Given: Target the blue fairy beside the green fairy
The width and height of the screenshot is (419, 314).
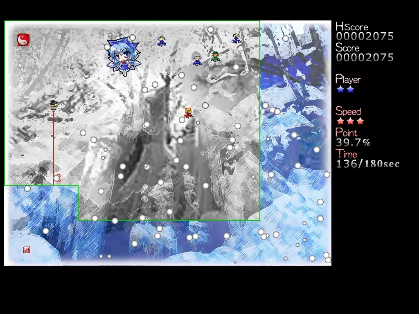Looking at the screenshot, I should point(197,61).
